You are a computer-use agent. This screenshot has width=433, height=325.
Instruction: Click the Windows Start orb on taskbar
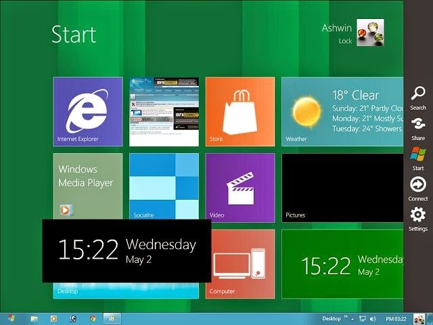coord(11,319)
